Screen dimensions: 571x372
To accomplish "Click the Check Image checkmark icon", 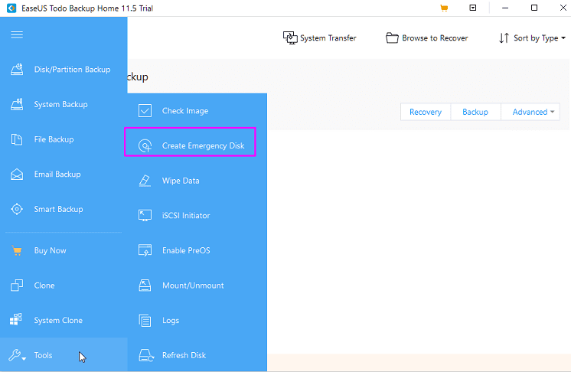I will point(145,111).
